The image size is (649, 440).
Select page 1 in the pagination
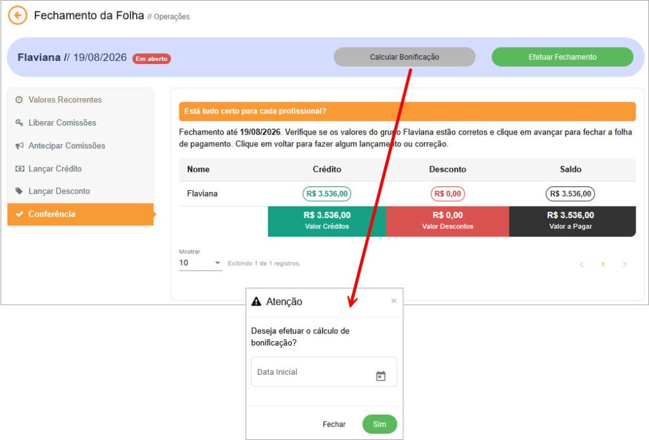coord(603,264)
